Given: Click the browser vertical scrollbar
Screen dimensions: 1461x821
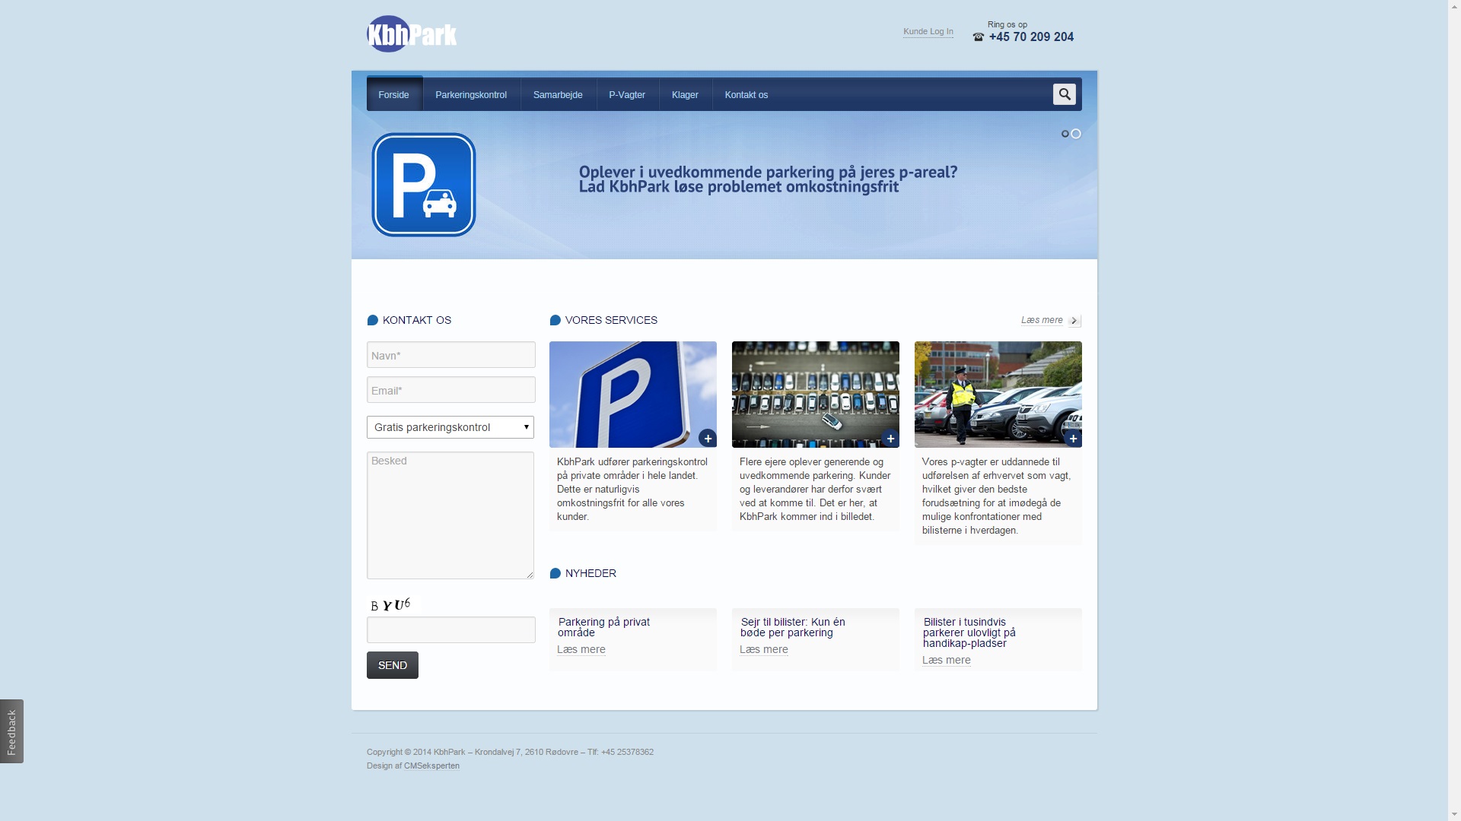Looking at the screenshot, I should [x=1454, y=410].
